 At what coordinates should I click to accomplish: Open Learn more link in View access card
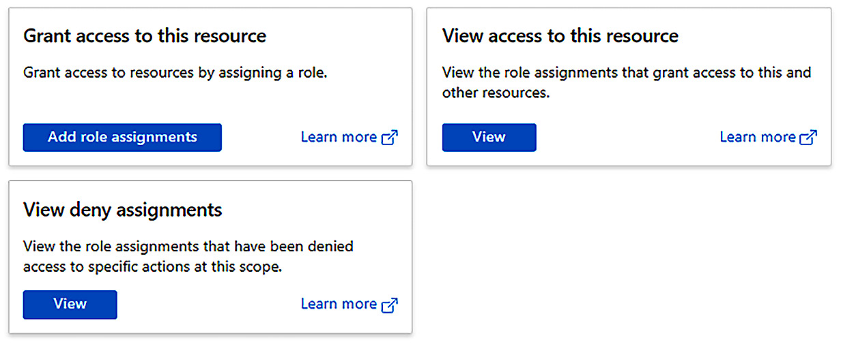(x=758, y=137)
